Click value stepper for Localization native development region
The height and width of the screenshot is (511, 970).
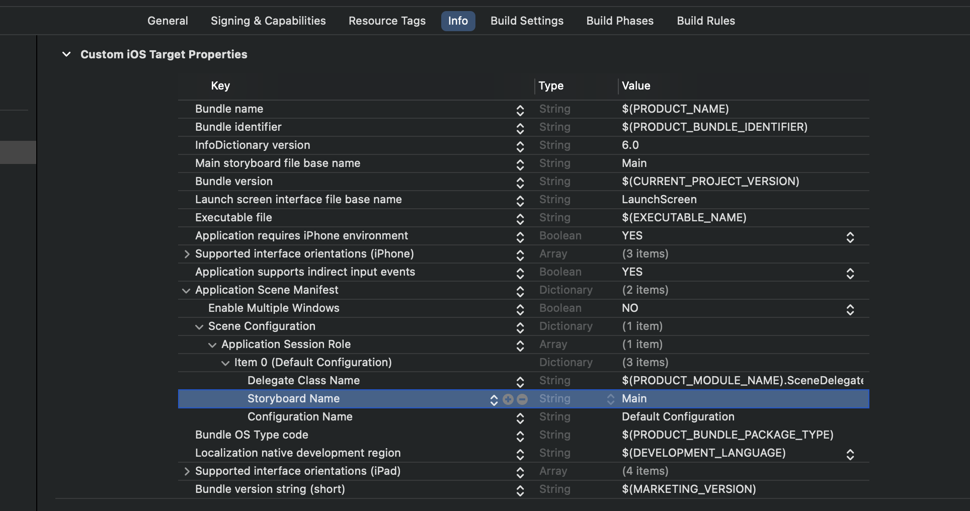coord(850,454)
